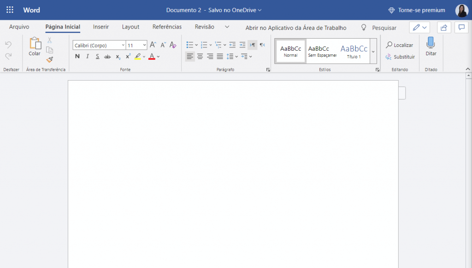Open Localizar to search the document
472x268 pixels.
[x=399, y=45]
